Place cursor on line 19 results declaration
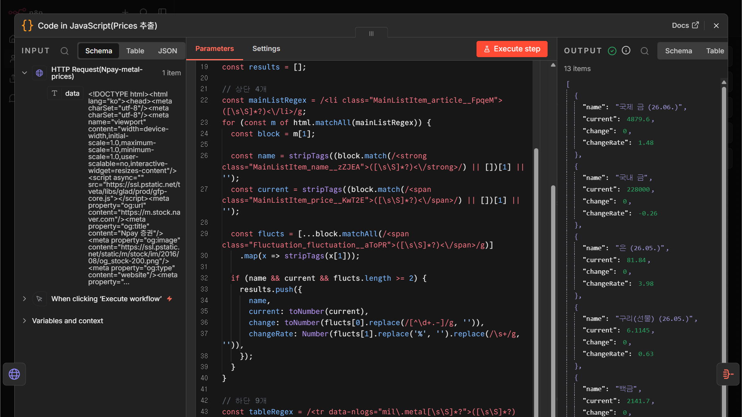The width and height of the screenshot is (742, 417). coord(264,67)
